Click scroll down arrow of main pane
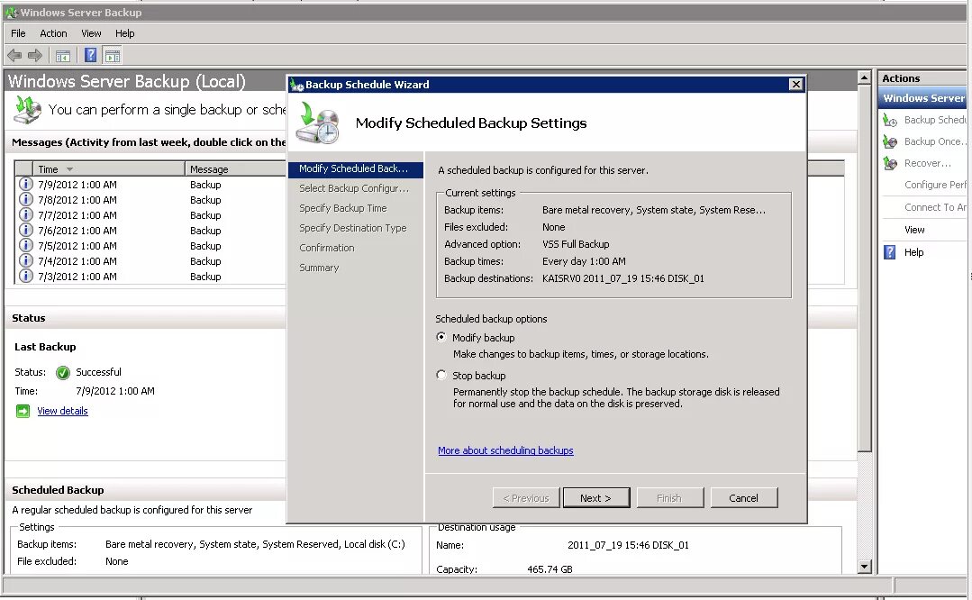Image resolution: width=972 pixels, height=600 pixels. (864, 566)
